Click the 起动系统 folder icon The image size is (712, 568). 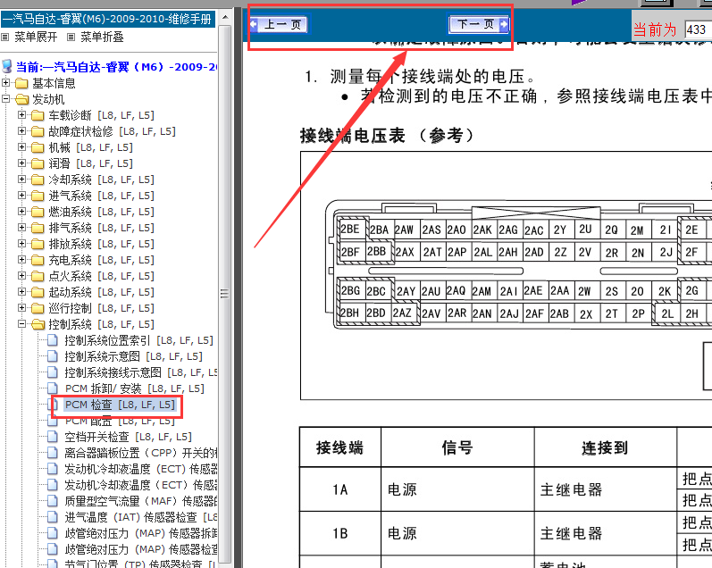(x=38, y=292)
